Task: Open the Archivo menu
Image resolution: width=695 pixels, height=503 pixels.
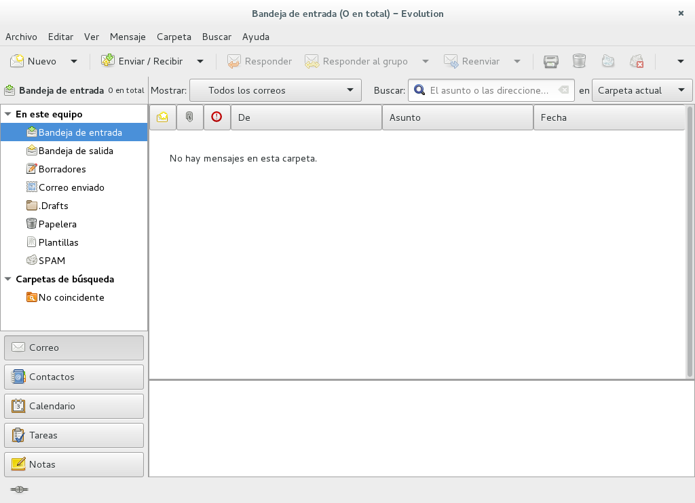Action: tap(21, 37)
